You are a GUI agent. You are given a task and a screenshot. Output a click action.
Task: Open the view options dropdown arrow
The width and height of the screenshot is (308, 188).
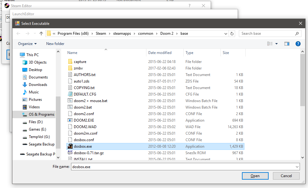pyautogui.click(x=276, y=44)
